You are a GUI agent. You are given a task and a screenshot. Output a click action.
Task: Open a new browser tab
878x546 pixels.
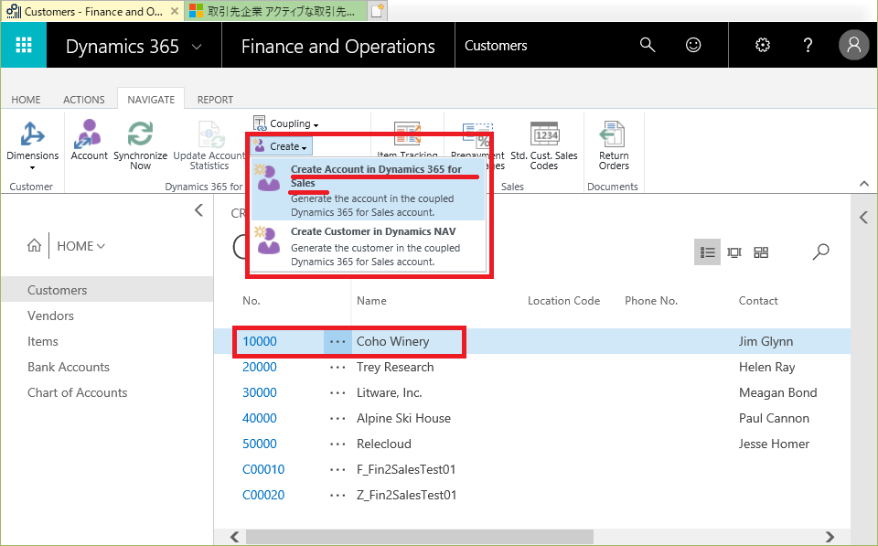click(378, 11)
